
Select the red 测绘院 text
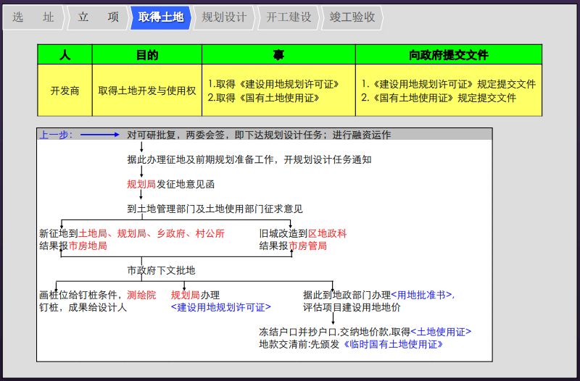coord(141,295)
